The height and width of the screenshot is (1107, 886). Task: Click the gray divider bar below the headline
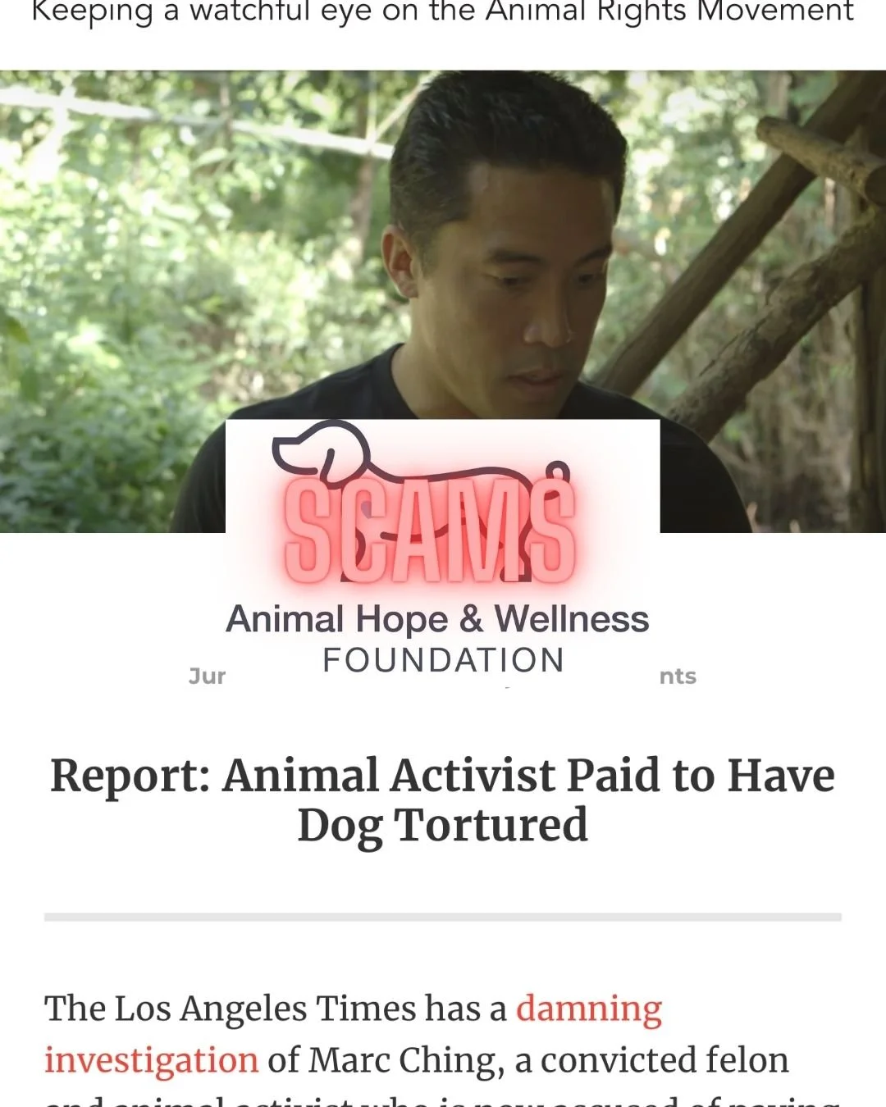pyautogui.click(x=443, y=917)
